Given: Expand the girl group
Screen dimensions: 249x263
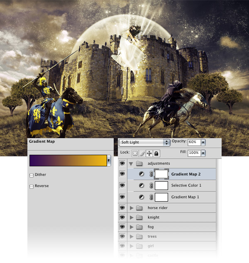Looking at the screenshot, I should (132, 246).
